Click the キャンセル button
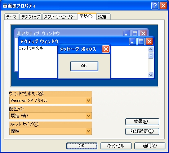The height and width of the screenshot is (153, 169). tap(116, 146)
